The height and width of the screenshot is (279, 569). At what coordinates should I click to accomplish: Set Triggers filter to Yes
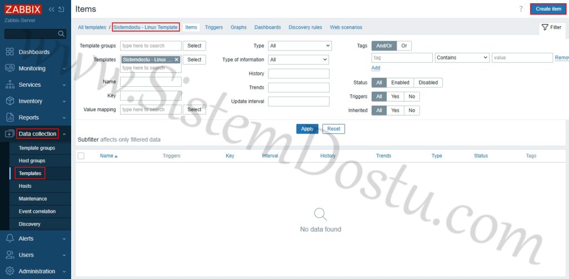coord(396,97)
